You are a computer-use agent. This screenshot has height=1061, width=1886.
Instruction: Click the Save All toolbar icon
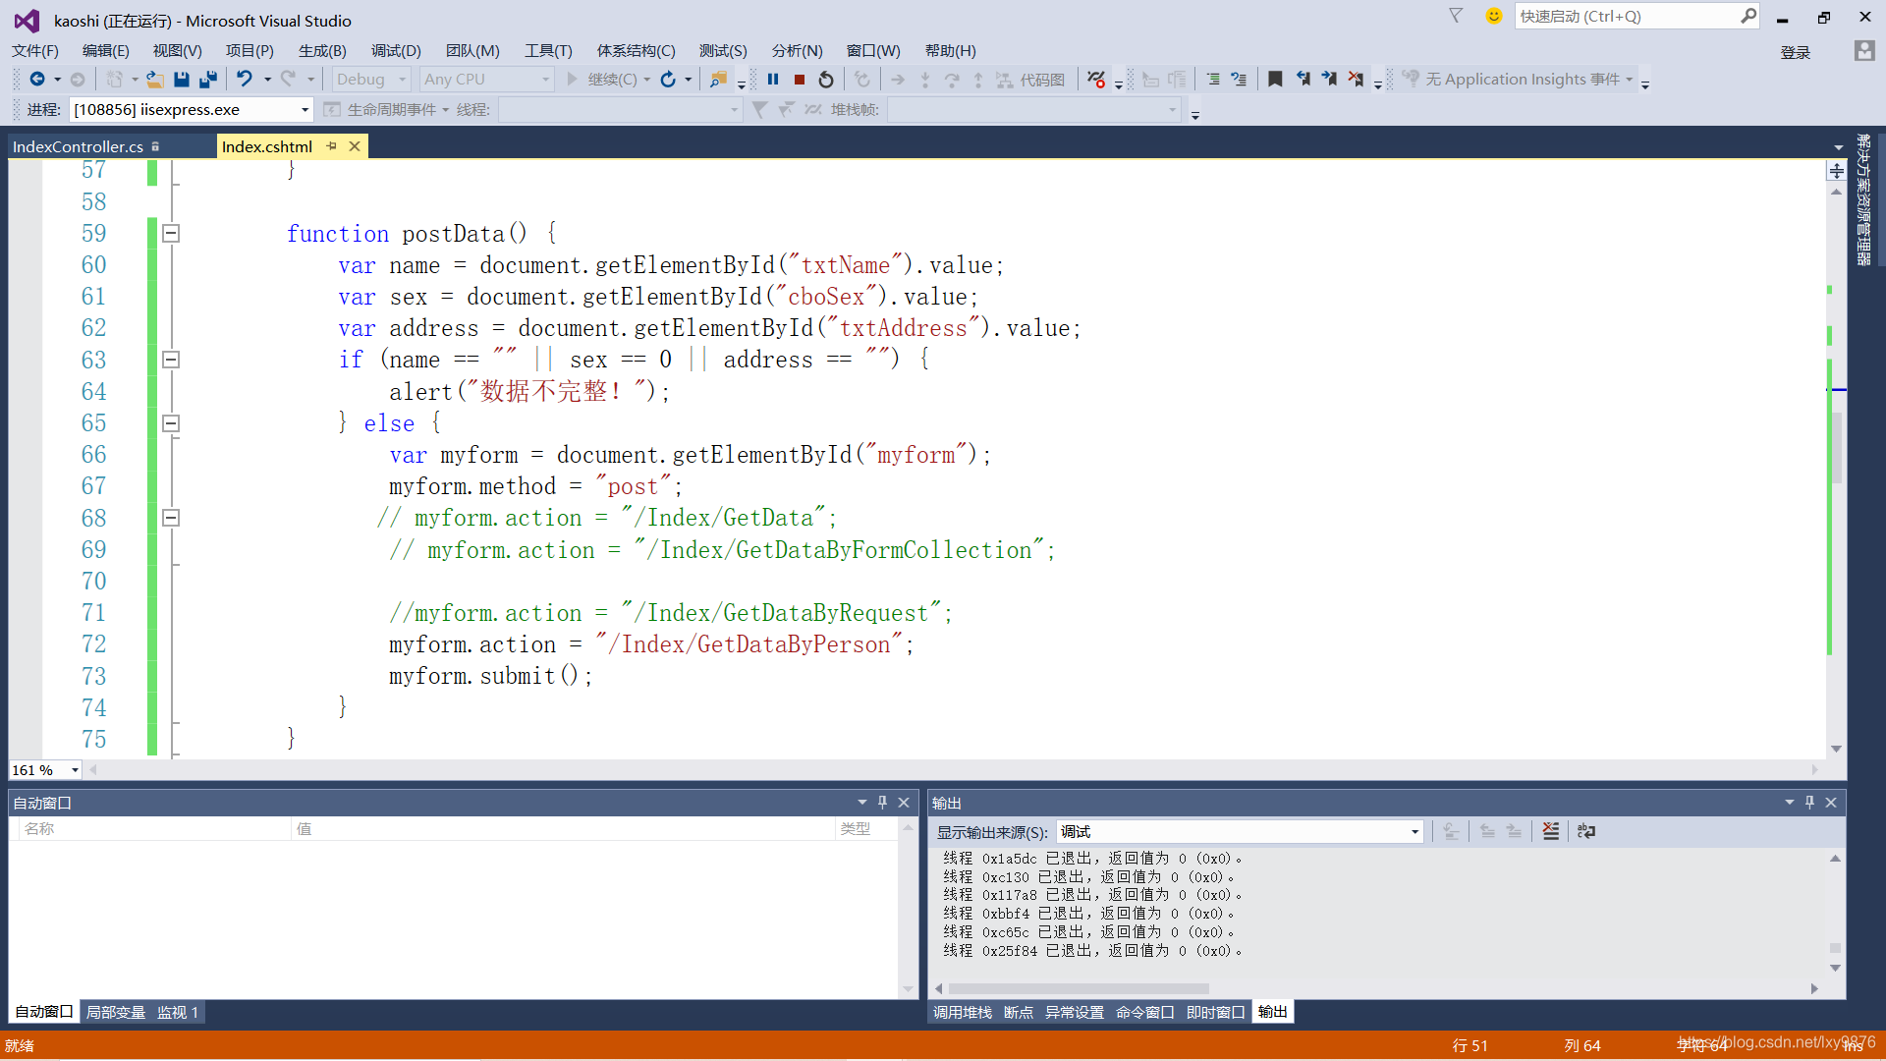[x=208, y=80]
